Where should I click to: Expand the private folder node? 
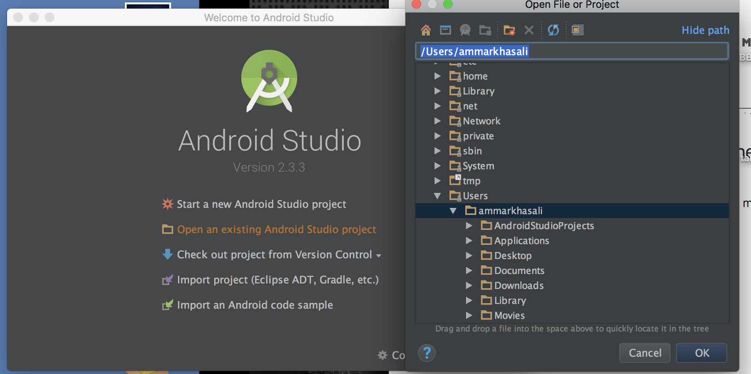437,136
